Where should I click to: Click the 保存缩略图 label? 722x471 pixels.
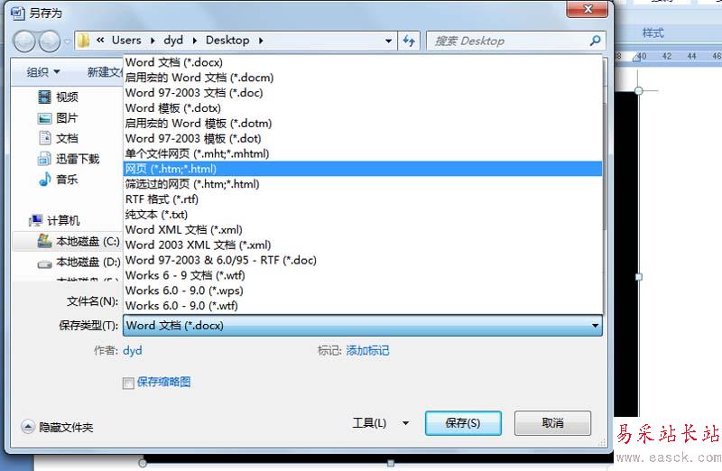pyautogui.click(x=163, y=383)
